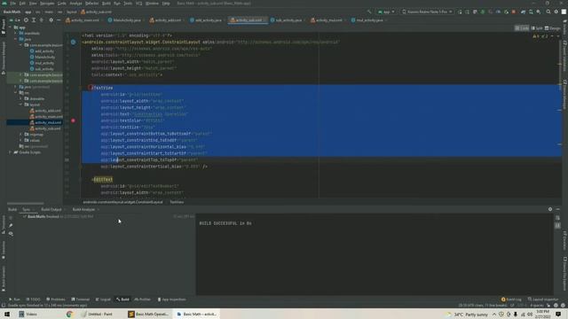The width and height of the screenshot is (568, 319).
Task: Open the Terminal tool window
Action: [x=80, y=300]
